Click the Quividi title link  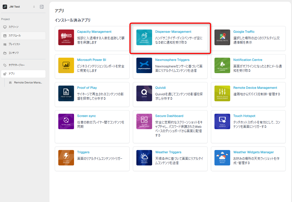tap(160, 88)
